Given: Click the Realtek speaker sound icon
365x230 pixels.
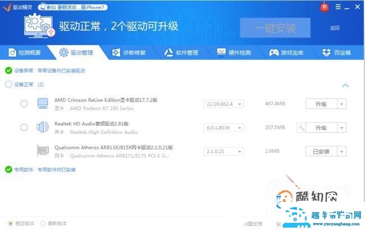Looking at the screenshot, I should pyautogui.click(x=43, y=127).
